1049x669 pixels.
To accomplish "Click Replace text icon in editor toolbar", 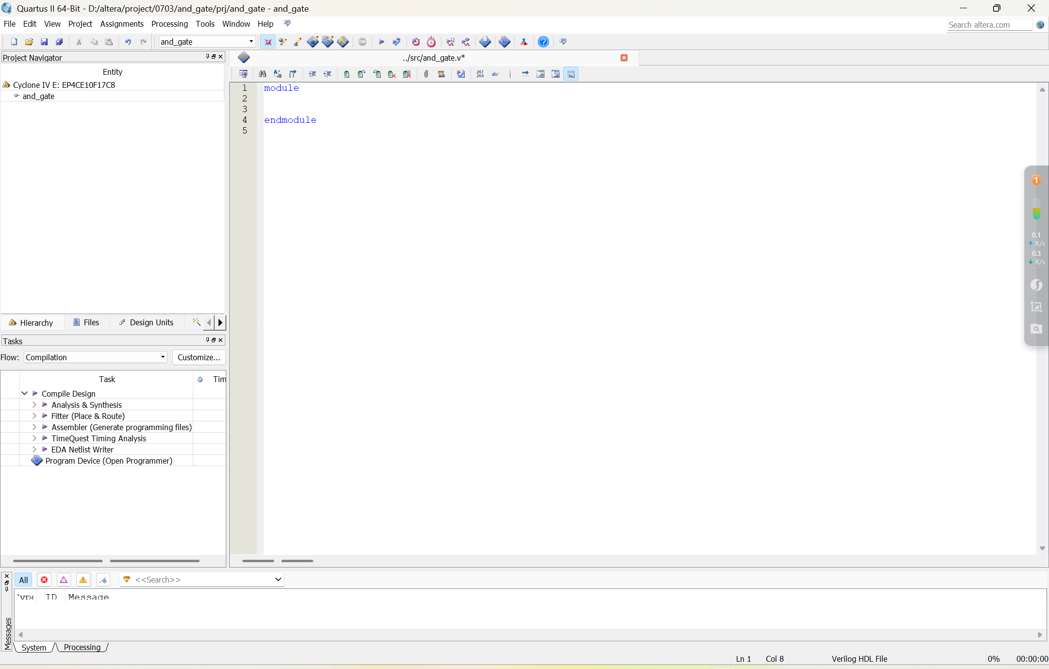I will (x=277, y=74).
